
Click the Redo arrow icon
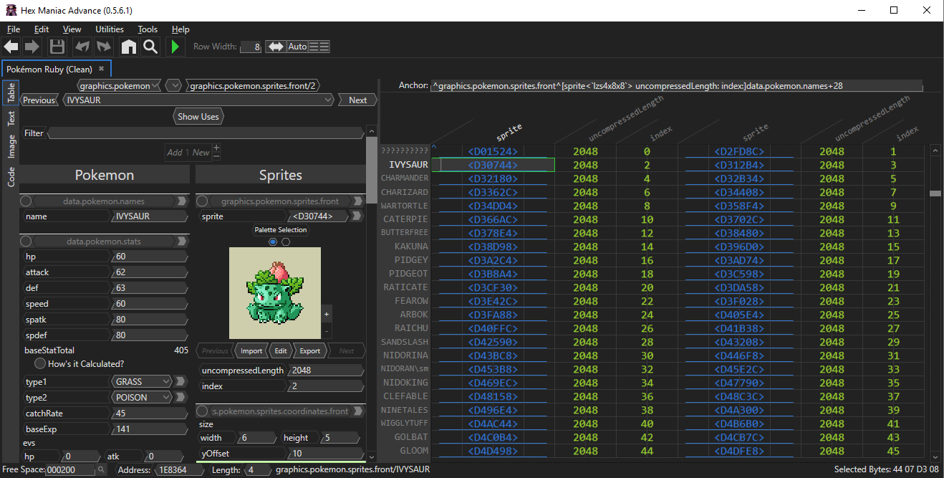click(x=104, y=47)
